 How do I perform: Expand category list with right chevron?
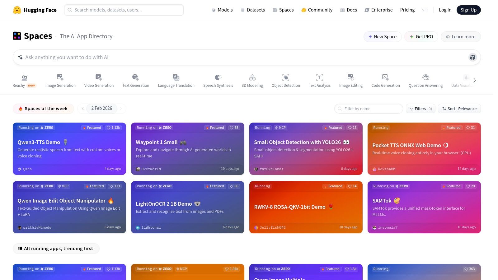474,80
